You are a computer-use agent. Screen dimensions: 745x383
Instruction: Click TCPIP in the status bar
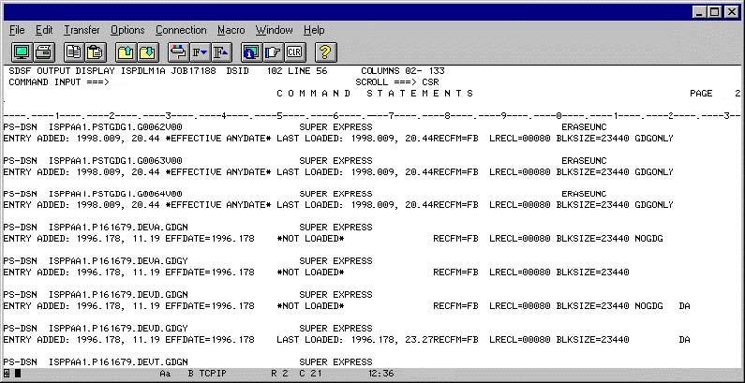(213, 374)
